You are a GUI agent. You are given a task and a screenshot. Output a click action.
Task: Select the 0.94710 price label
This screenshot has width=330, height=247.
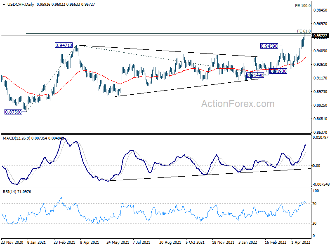pyautogui.click(x=64, y=45)
